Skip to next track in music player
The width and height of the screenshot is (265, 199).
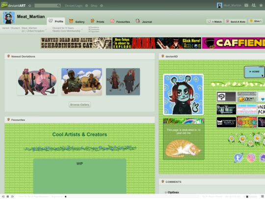pos(12,197)
